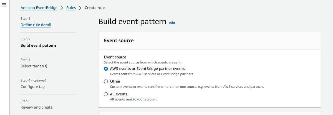Click the chevron after Amazon EventBridge breadcrumb
The width and height of the screenshot is (333, 115).
coord(62,8)
